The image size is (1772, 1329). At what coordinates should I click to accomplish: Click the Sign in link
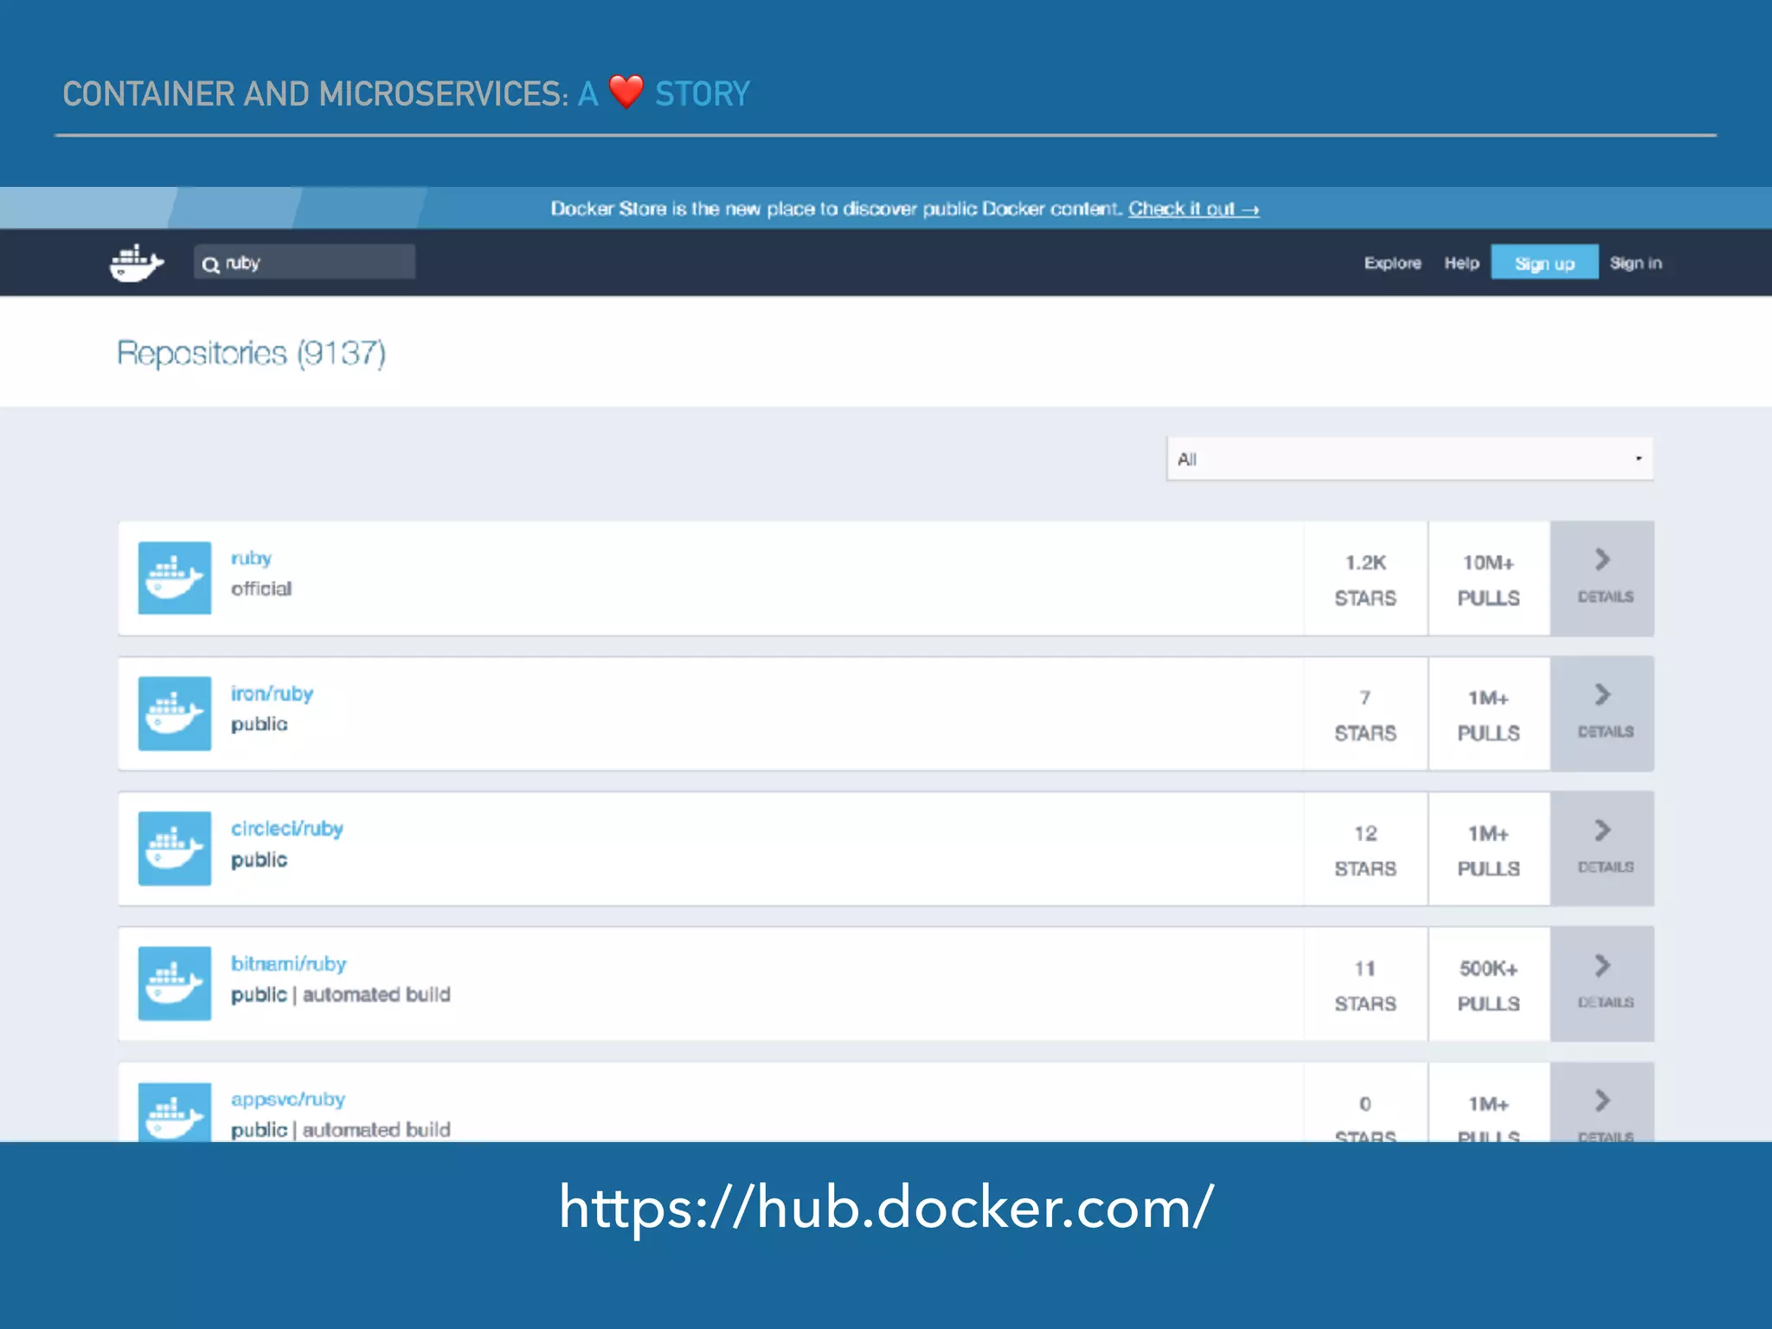click(1636, 263)
